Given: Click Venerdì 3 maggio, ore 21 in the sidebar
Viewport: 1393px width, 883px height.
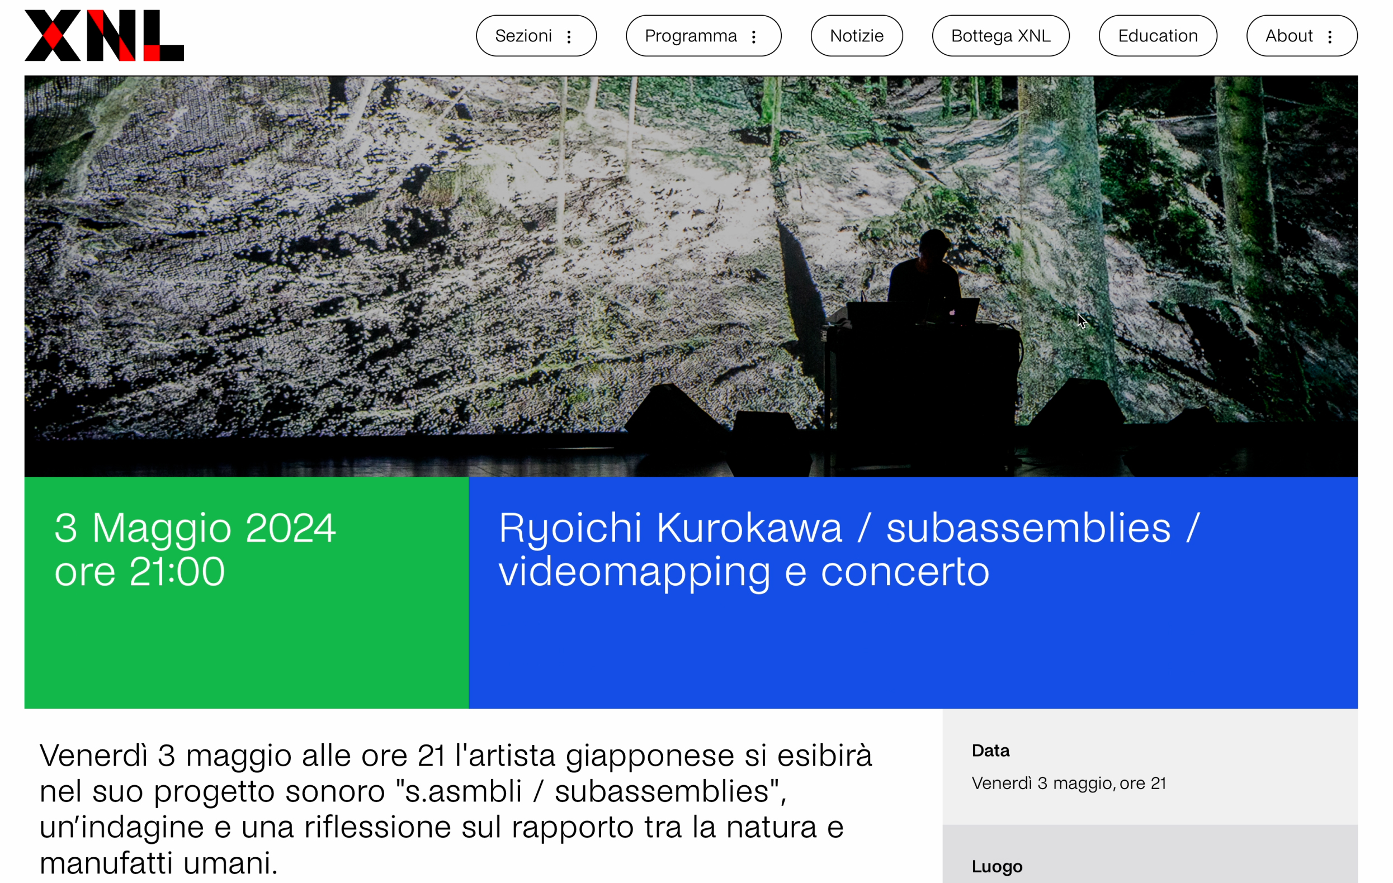Looking at the screenshot, I should [1069, 783].
